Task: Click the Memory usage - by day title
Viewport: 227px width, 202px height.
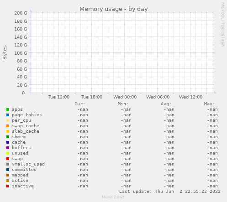Action: [114, 9]
